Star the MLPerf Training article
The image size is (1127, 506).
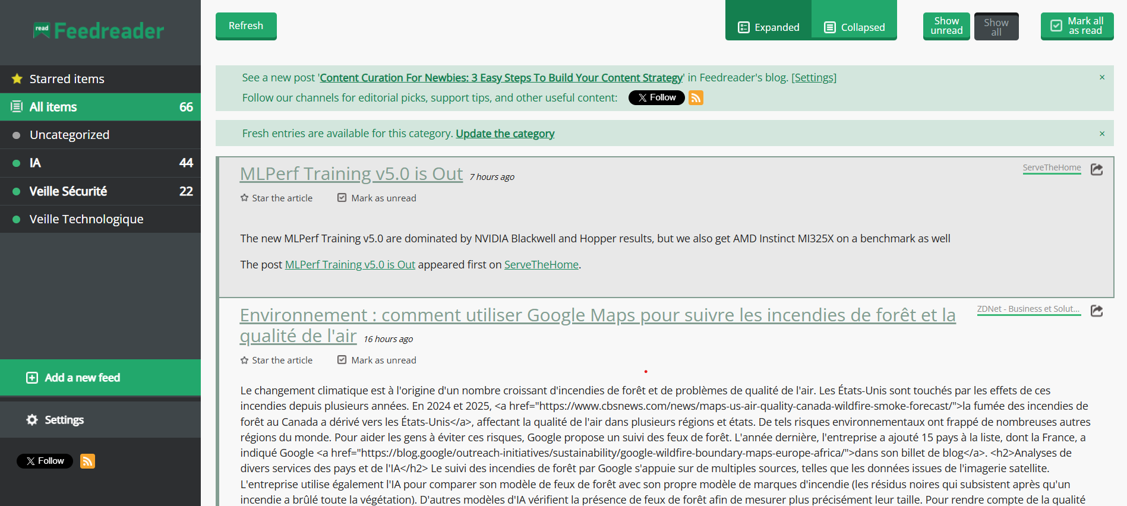click(276, 198)
